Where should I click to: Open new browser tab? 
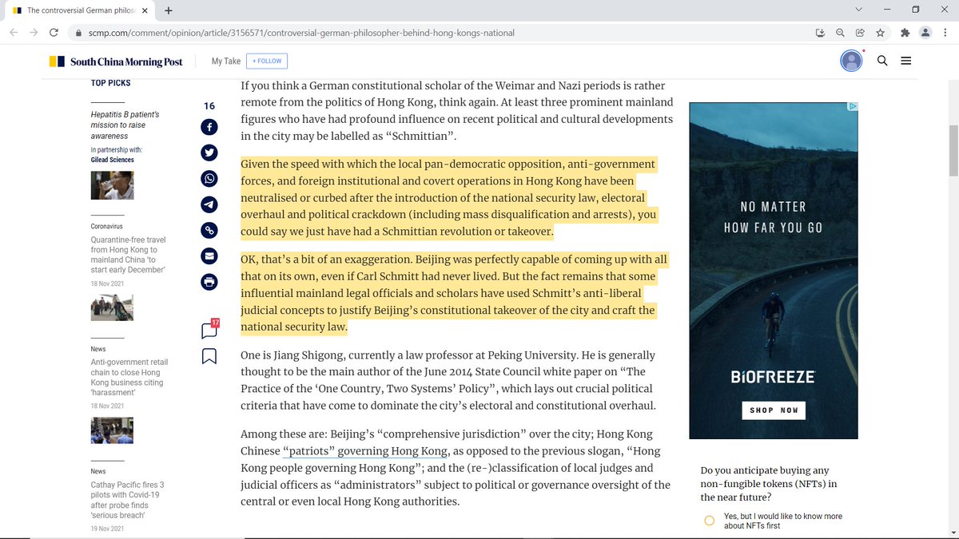tap(169, 10)
